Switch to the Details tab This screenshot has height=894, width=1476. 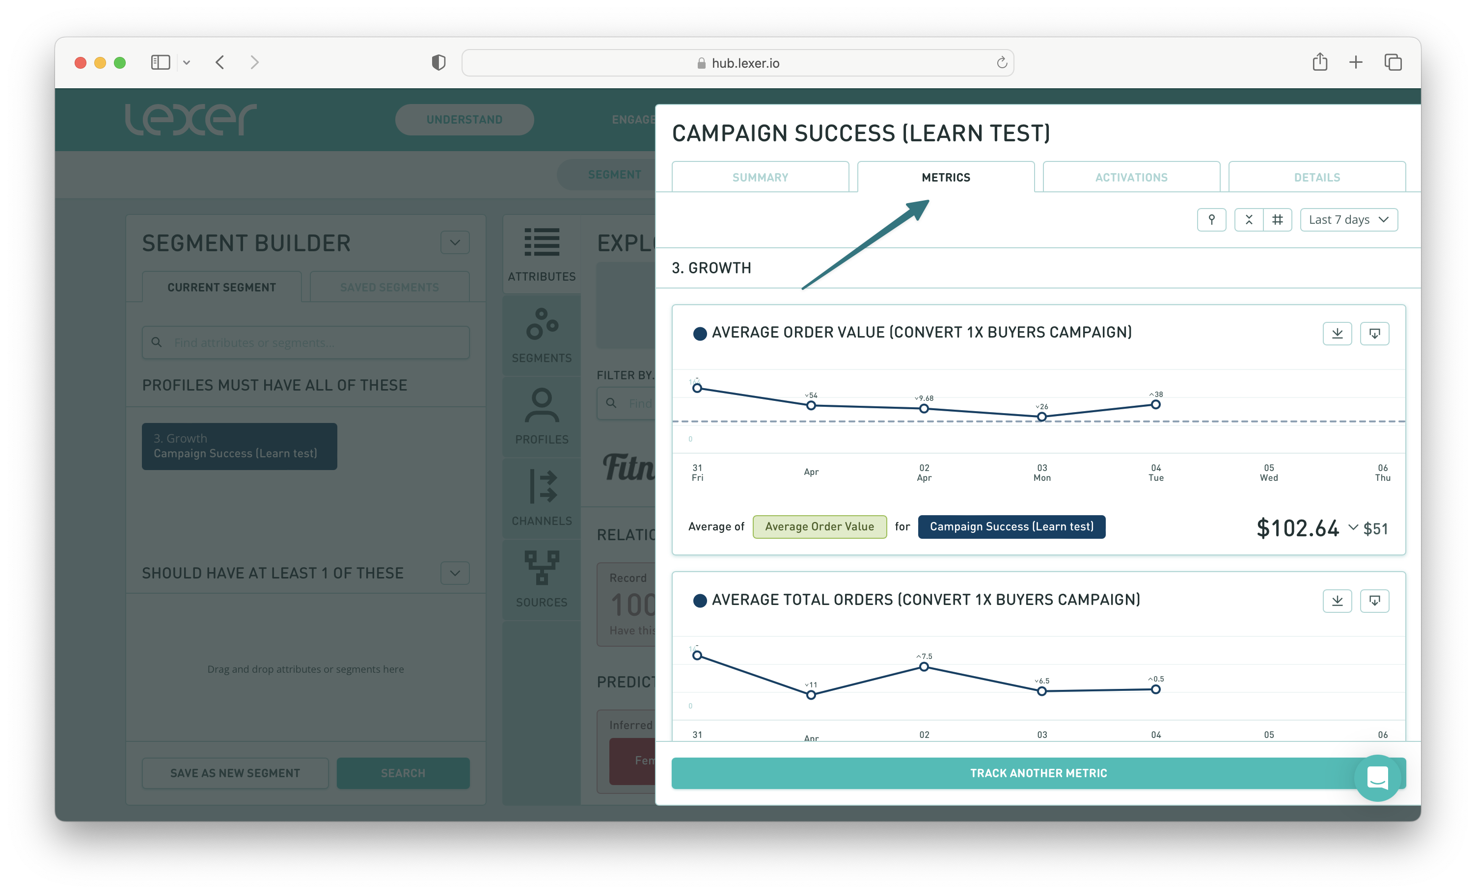(1316, 177)
